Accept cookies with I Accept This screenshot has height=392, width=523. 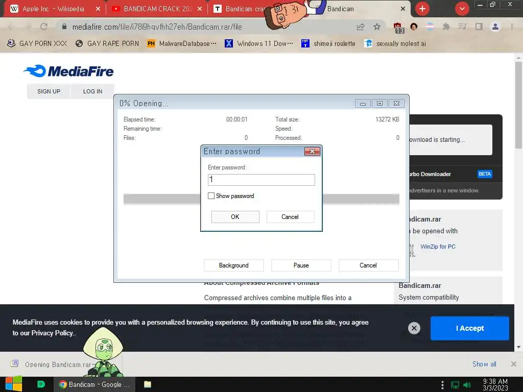click(x=470, y=328)
